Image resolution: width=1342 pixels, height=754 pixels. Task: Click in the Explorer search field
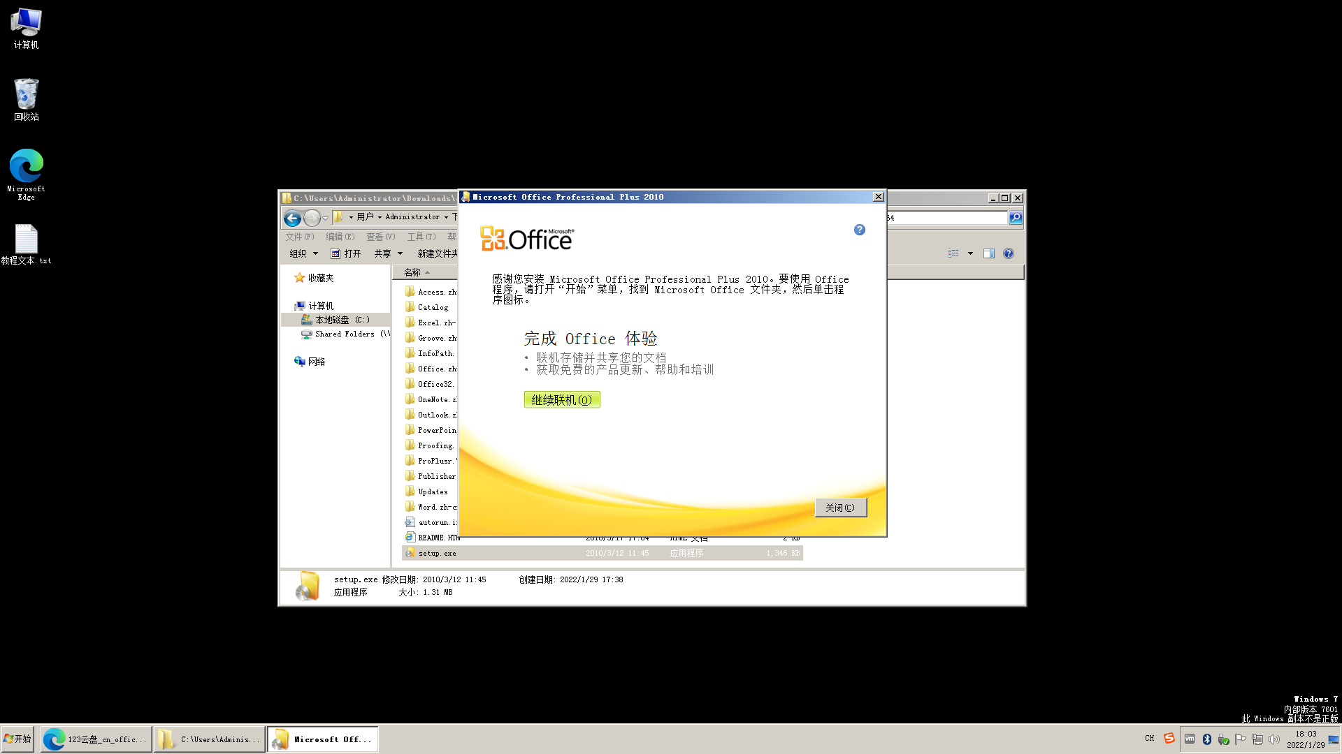tap(947, 218)
